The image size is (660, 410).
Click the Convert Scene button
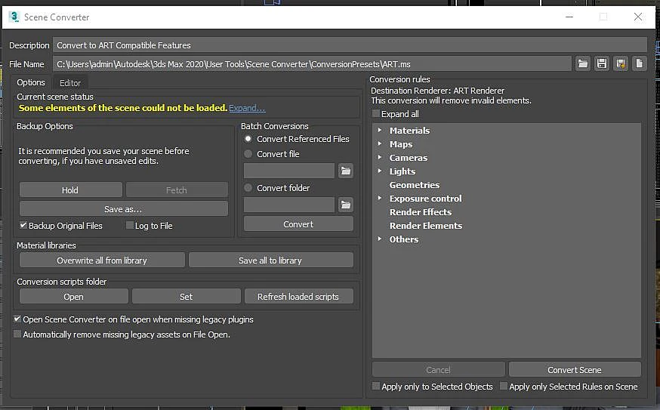[575, 369]
